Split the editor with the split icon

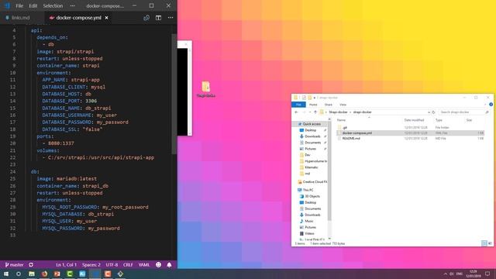[158, 18]
